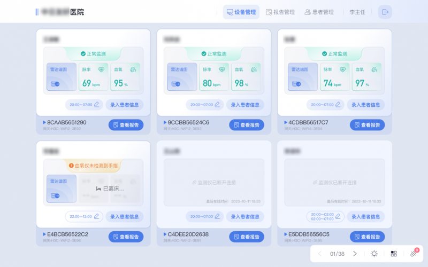Expand device E5DDB56556C5 triangle

point(286,234)
